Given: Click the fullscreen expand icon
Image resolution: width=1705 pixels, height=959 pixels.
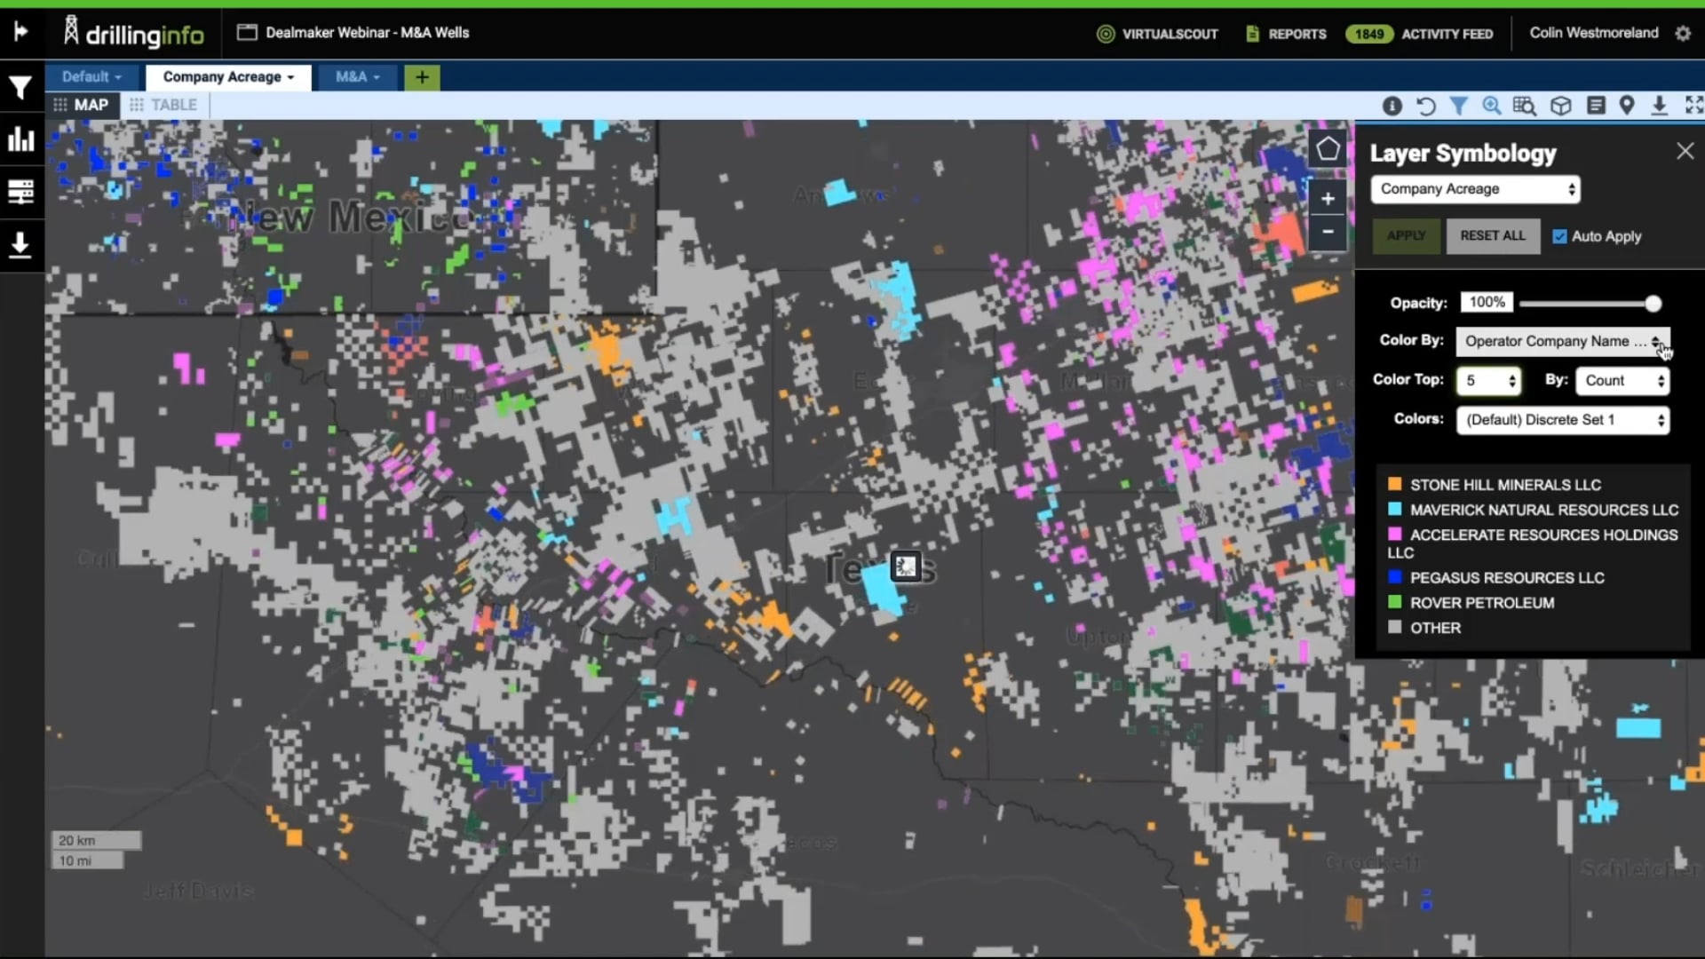Looking at the screenshot, I should tap(1693, 106).
